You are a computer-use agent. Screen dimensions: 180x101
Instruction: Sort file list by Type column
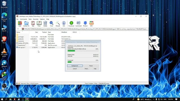pyautogui.click(x=54, y=32)
